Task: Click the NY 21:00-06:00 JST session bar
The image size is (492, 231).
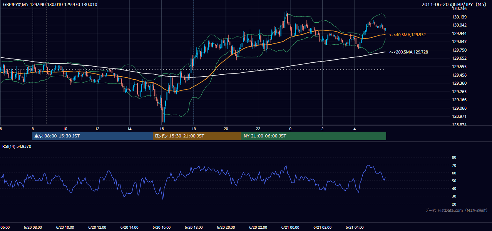Action: click(314, 136)
